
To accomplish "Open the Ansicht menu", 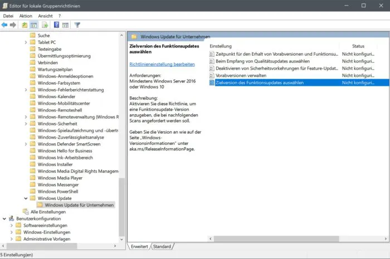I will coord(45,16).
